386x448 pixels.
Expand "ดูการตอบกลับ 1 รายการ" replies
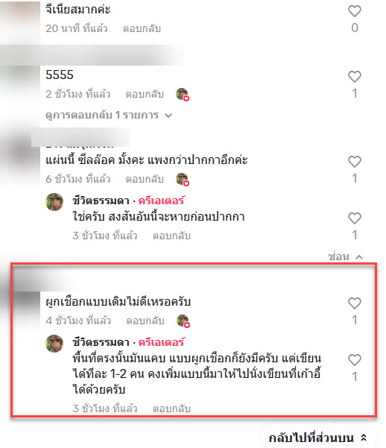click(x=109, y=115)
